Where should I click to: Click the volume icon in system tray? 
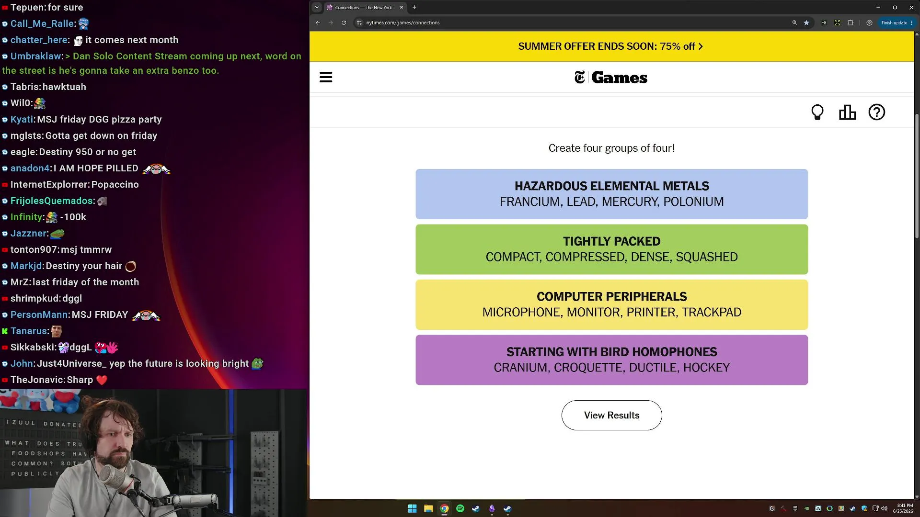click(884, 508)
